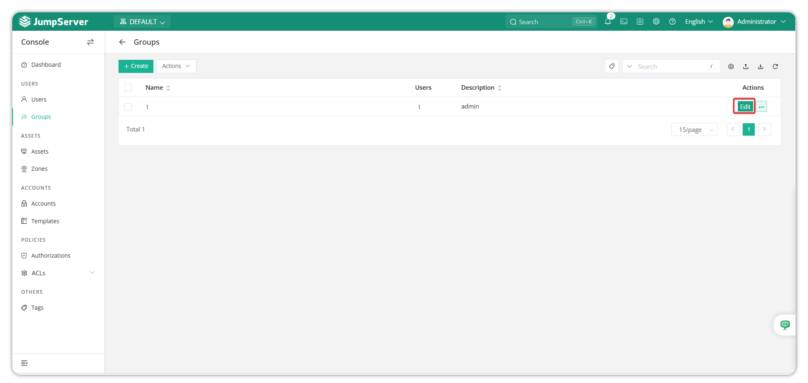Open group name link 1
Image resolution: width=808 pixels, height=383 pixels.
(147, 107)
